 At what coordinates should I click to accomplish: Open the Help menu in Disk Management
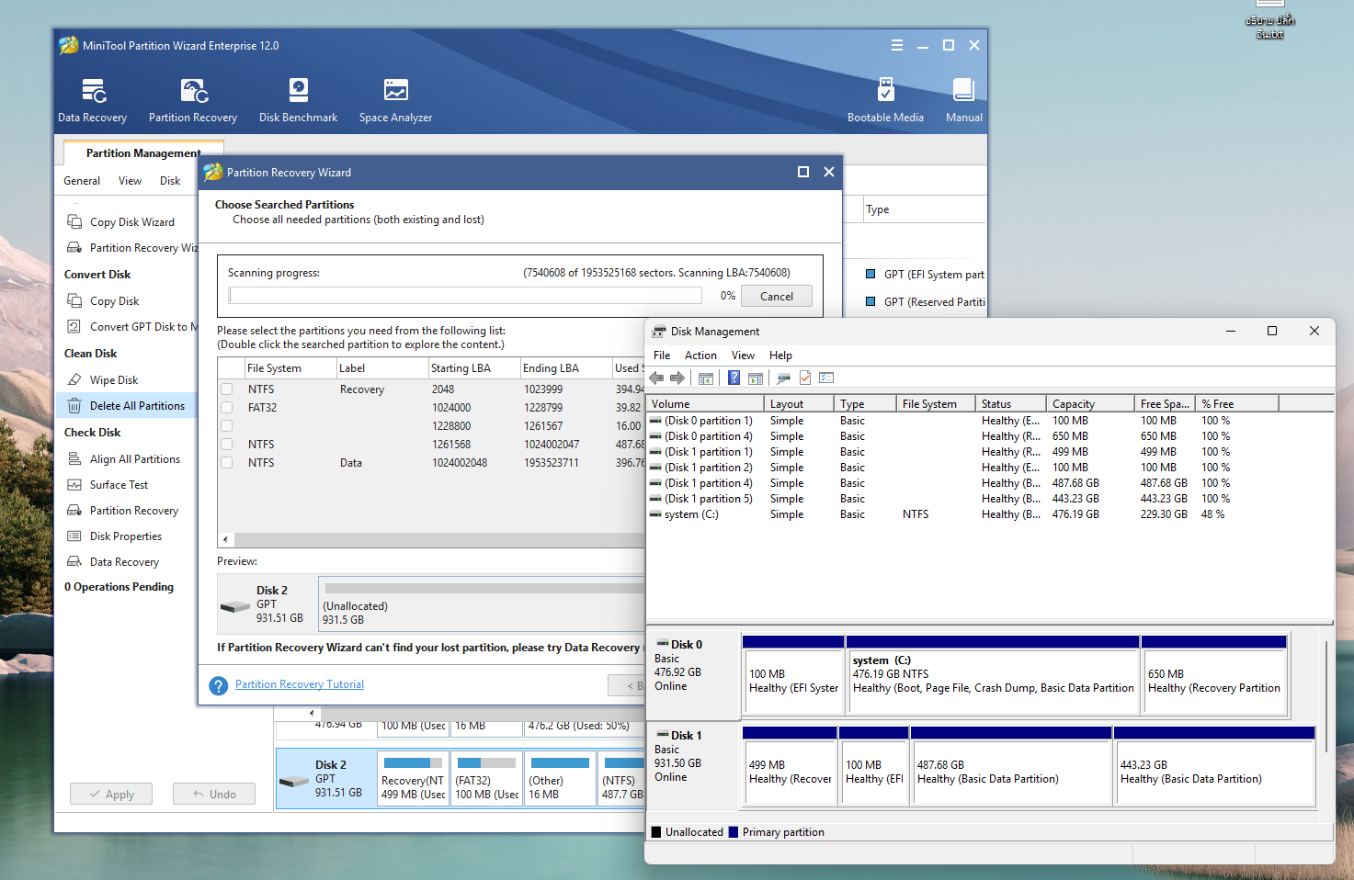[780, 355]
